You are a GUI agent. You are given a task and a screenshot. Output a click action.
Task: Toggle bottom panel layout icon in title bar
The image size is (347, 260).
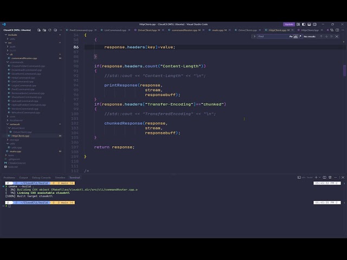309,24
